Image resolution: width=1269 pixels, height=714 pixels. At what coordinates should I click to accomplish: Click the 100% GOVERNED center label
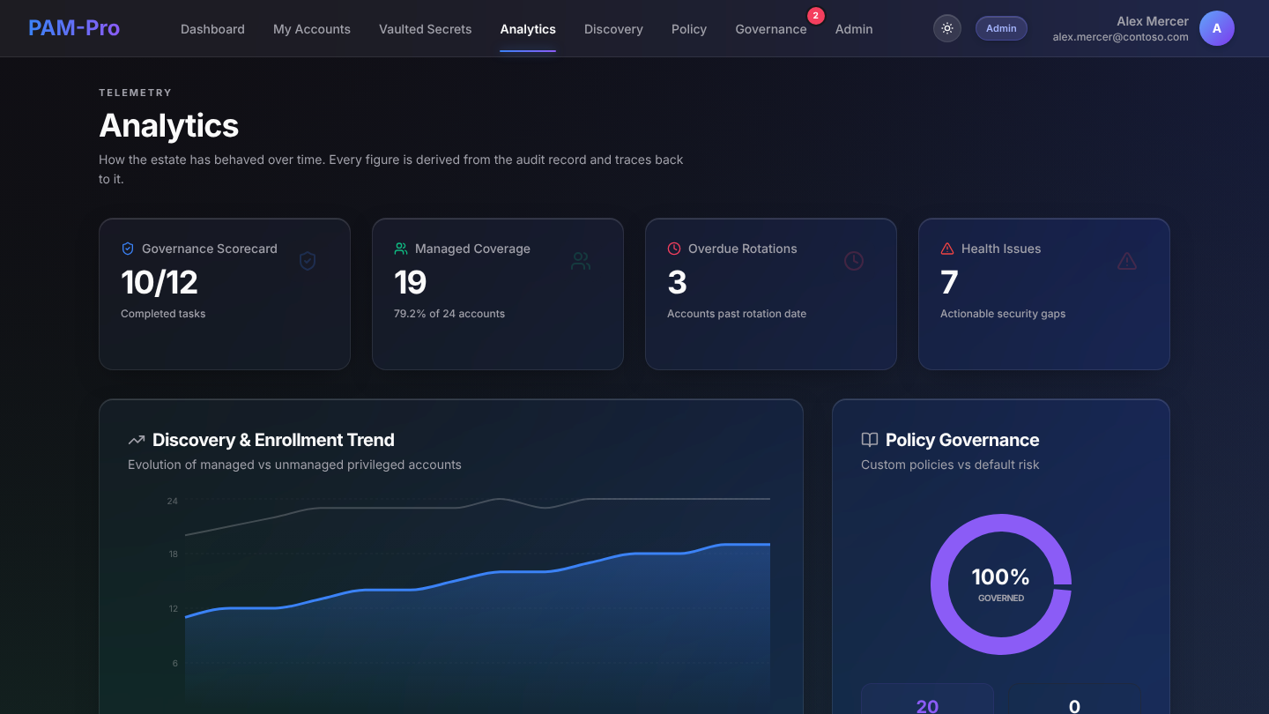[1001, 584]
